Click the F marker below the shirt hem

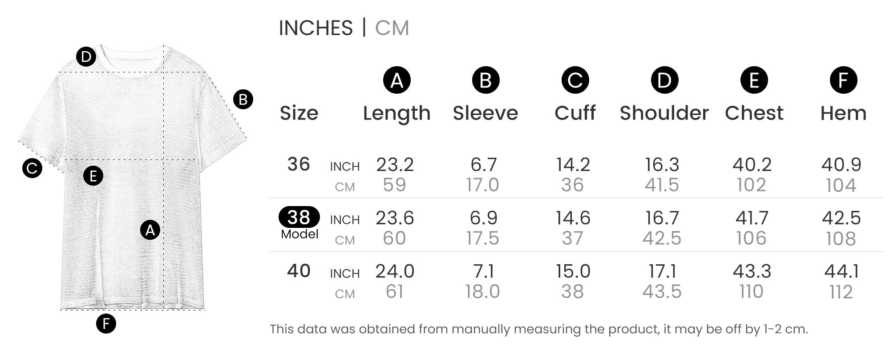[x=106, y=323]
